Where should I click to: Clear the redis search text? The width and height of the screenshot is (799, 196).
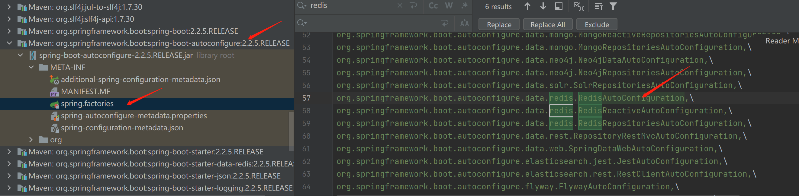400,5
